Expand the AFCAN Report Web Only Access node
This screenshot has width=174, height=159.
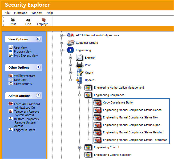click(61, 35)
